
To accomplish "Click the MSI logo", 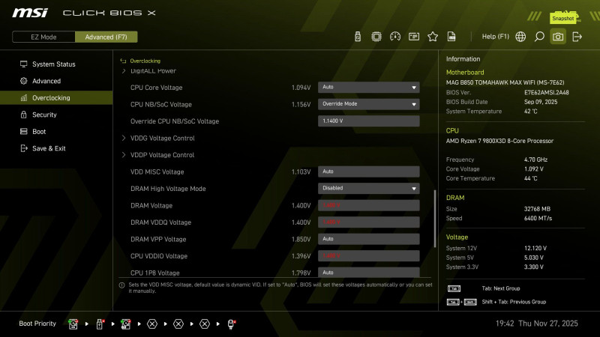I will 30,13.
